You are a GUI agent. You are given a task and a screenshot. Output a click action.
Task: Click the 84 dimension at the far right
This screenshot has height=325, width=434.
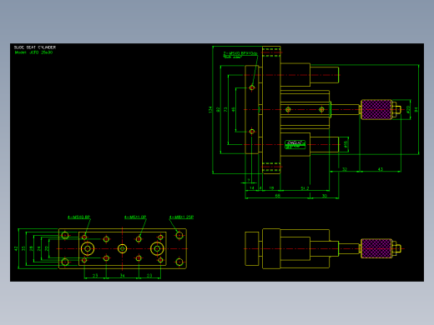tap(416, 110)
